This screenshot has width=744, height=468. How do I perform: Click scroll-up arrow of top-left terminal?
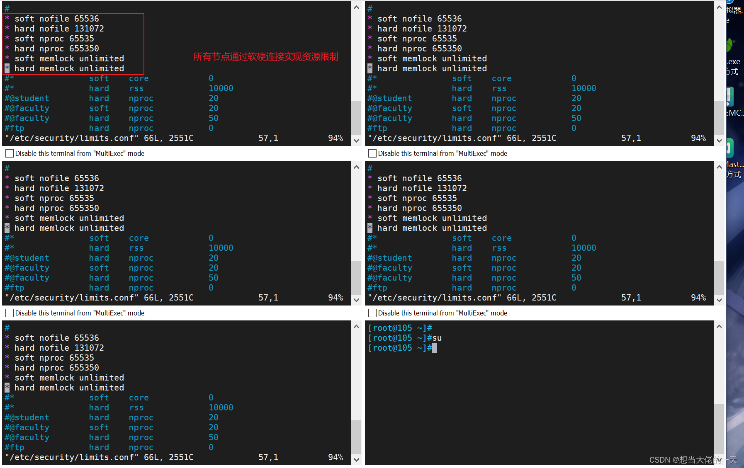click(356, 7)
